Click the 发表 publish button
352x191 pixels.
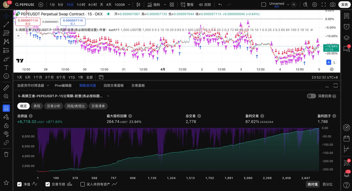(344, 5)
